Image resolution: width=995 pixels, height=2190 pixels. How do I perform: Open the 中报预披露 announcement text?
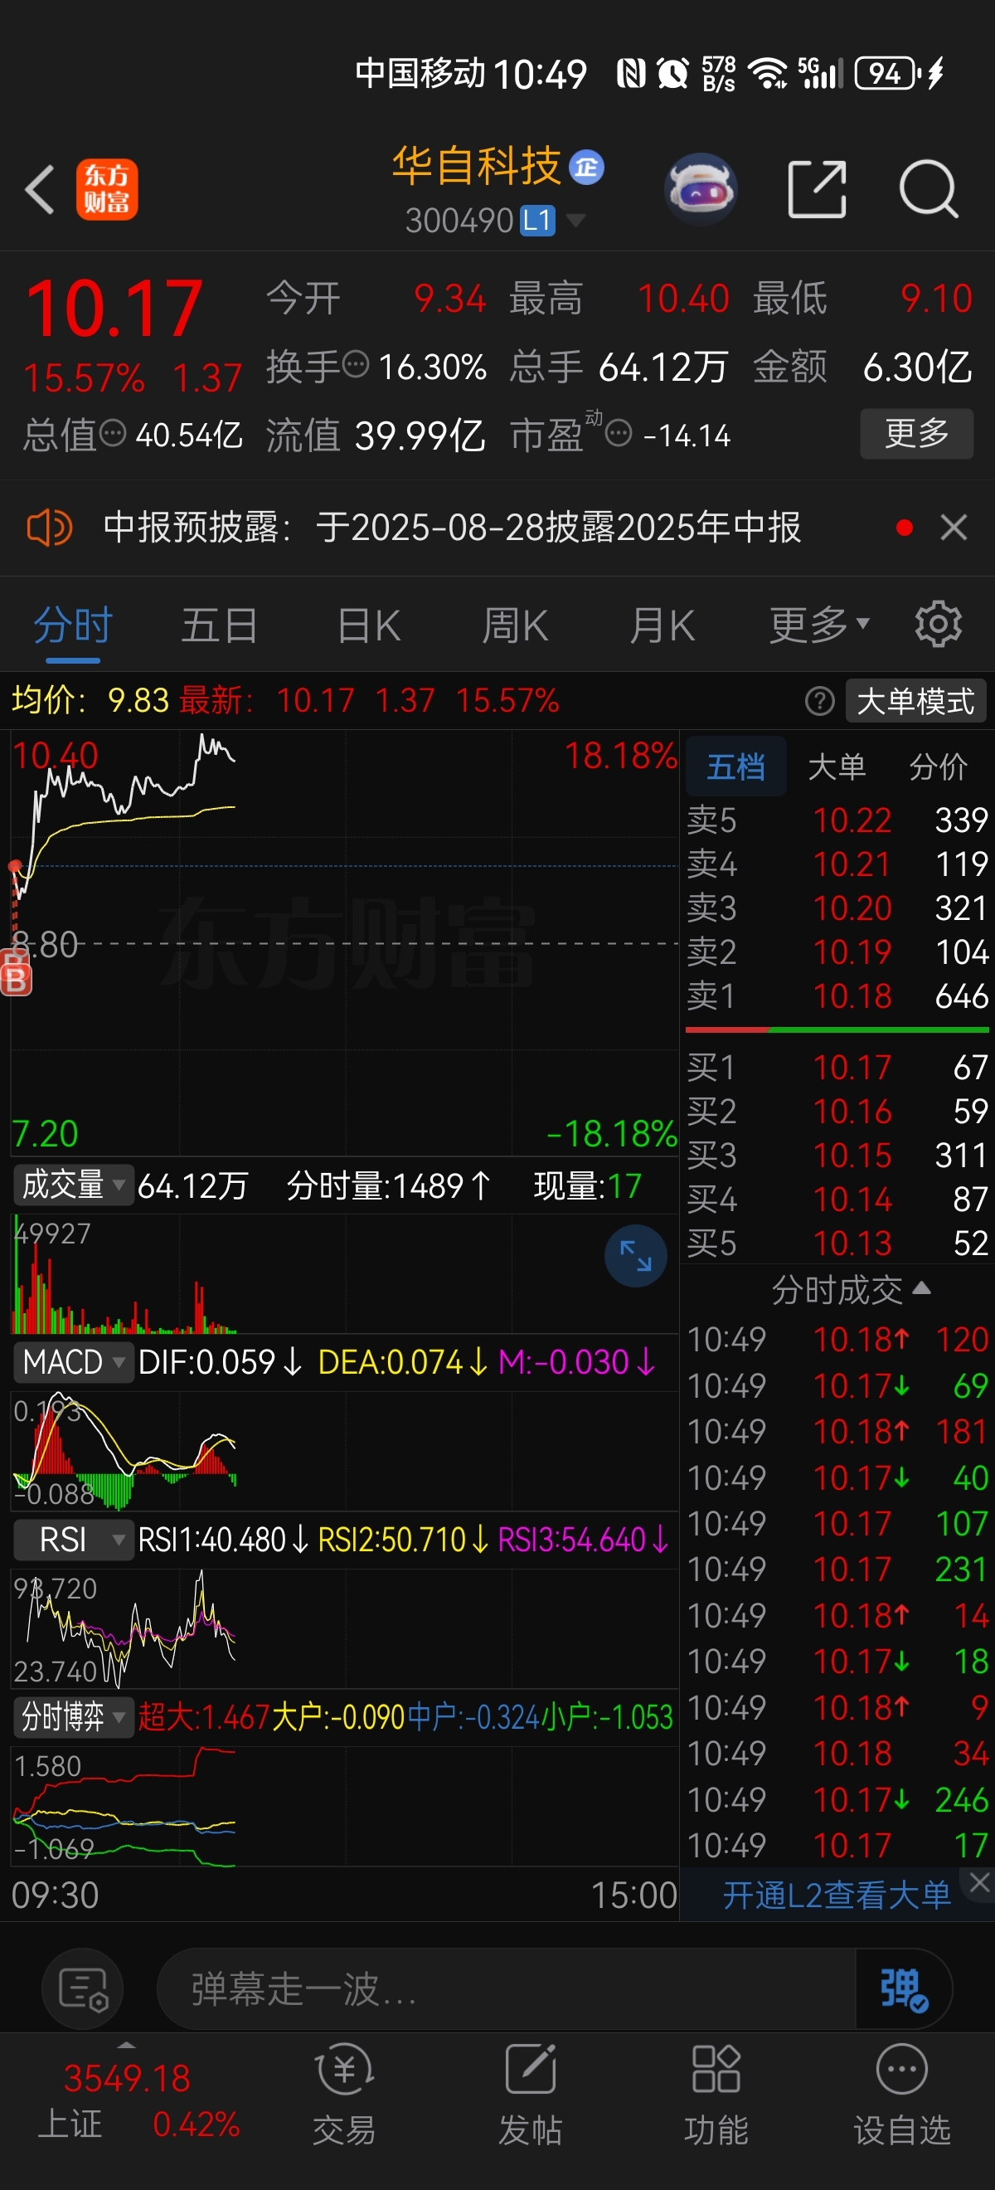pyautogui.click(x=452, y=528)
